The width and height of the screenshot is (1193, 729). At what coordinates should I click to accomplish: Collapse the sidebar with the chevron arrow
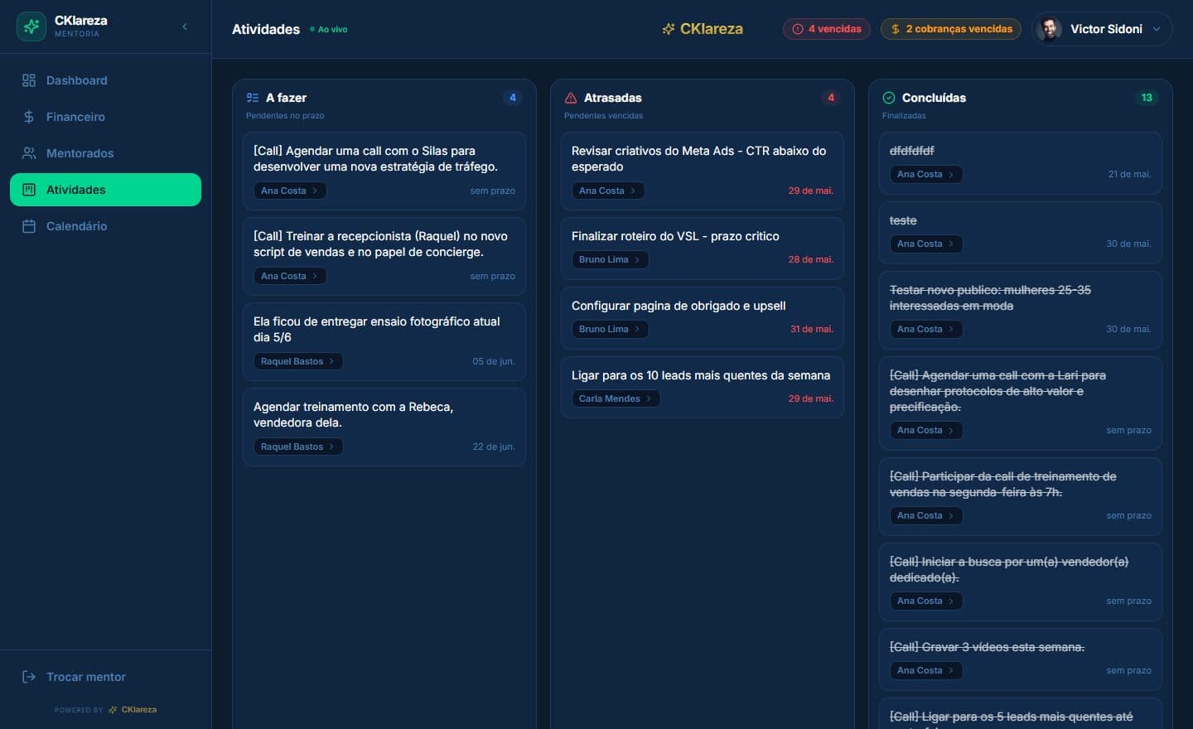point(185,27)
